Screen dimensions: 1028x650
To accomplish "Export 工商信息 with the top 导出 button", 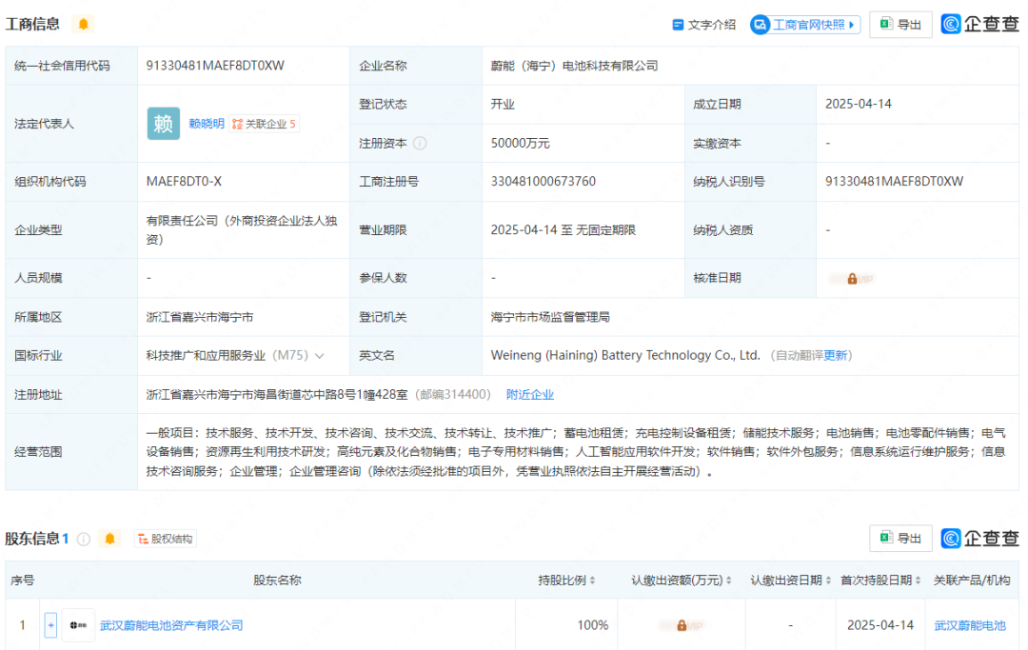I will point(900,25).
